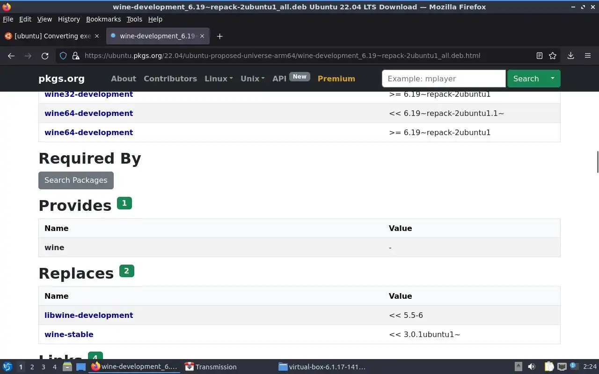This screenshot has width=599, height=374.
Task: Expand the search options dropdown arrow
Action: 552,79
